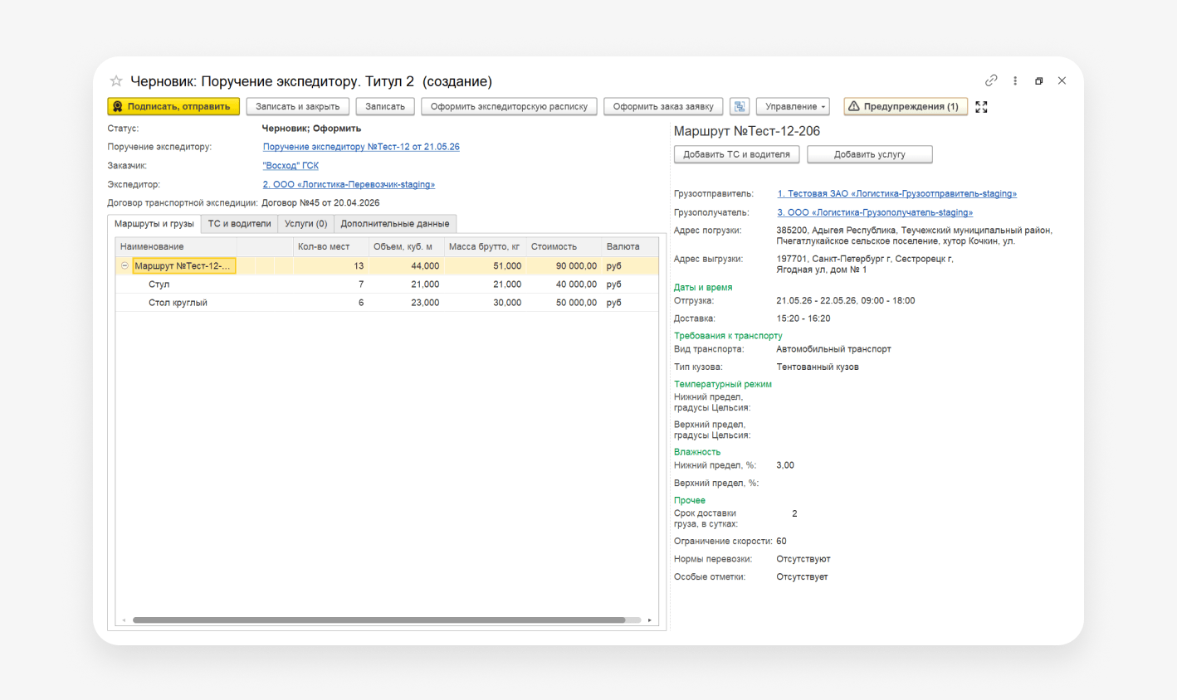
Task: Open the Управление dropdown menu
Action: [x=793, y=106]
